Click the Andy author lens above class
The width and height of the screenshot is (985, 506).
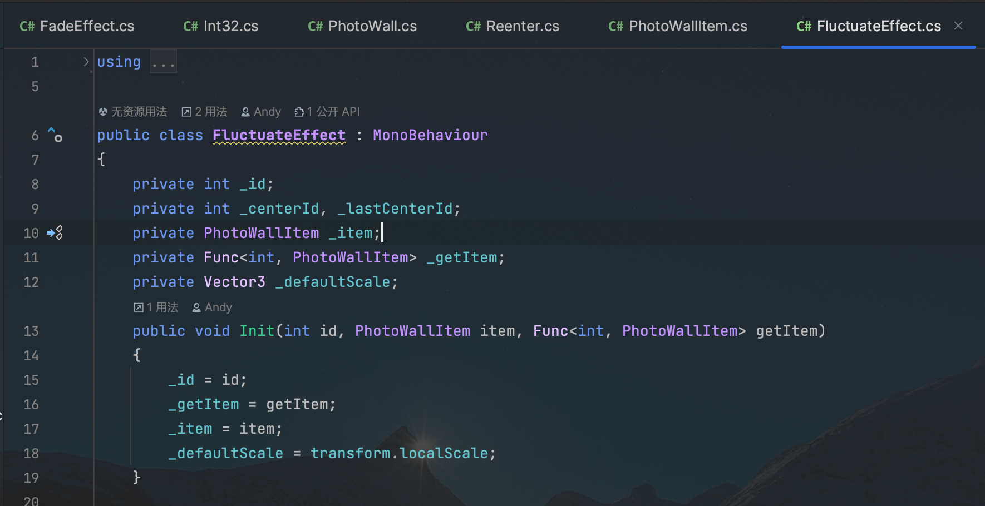(x=261, y=112)
